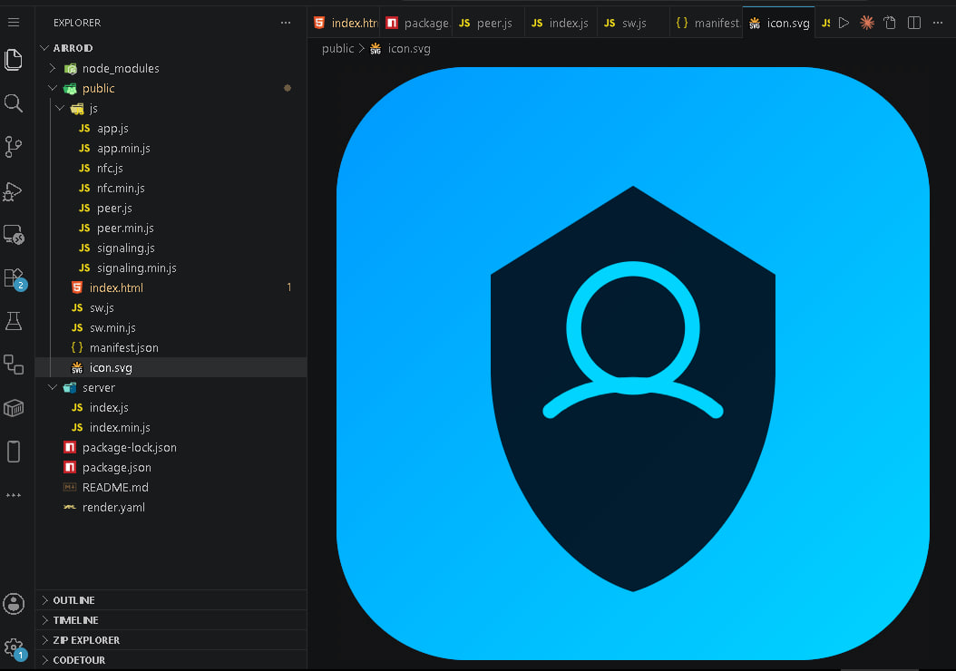Open the Accounts icon
This screenshot has height=671, width=956.
coord(14,604)
